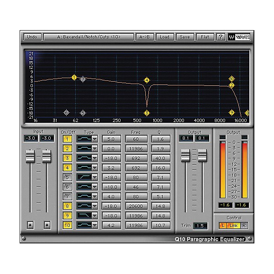
Task: Click band 1 filter type shape icon
Action: (84, 139)
